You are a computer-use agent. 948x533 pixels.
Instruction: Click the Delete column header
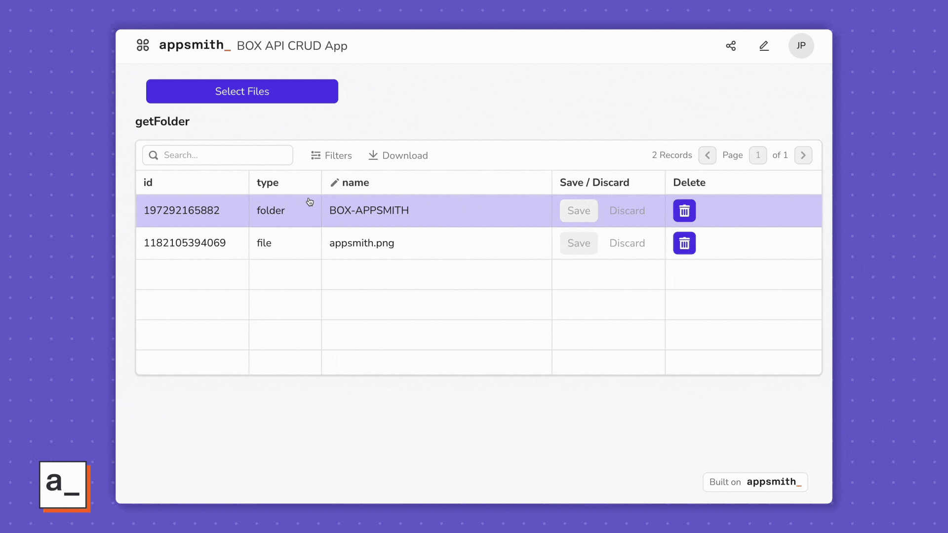point(744,183)
